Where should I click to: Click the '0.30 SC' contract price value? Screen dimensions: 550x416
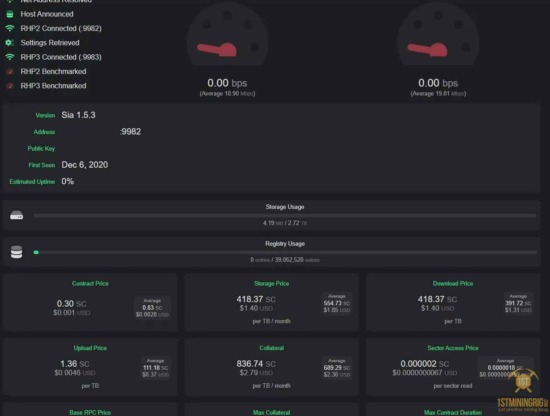72,303
